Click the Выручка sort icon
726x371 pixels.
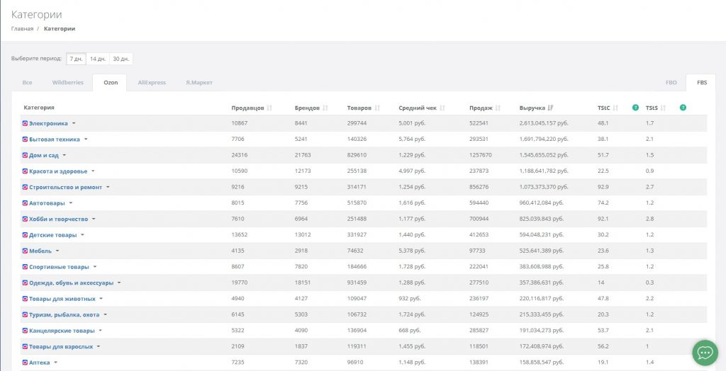(x=551, y=108)
